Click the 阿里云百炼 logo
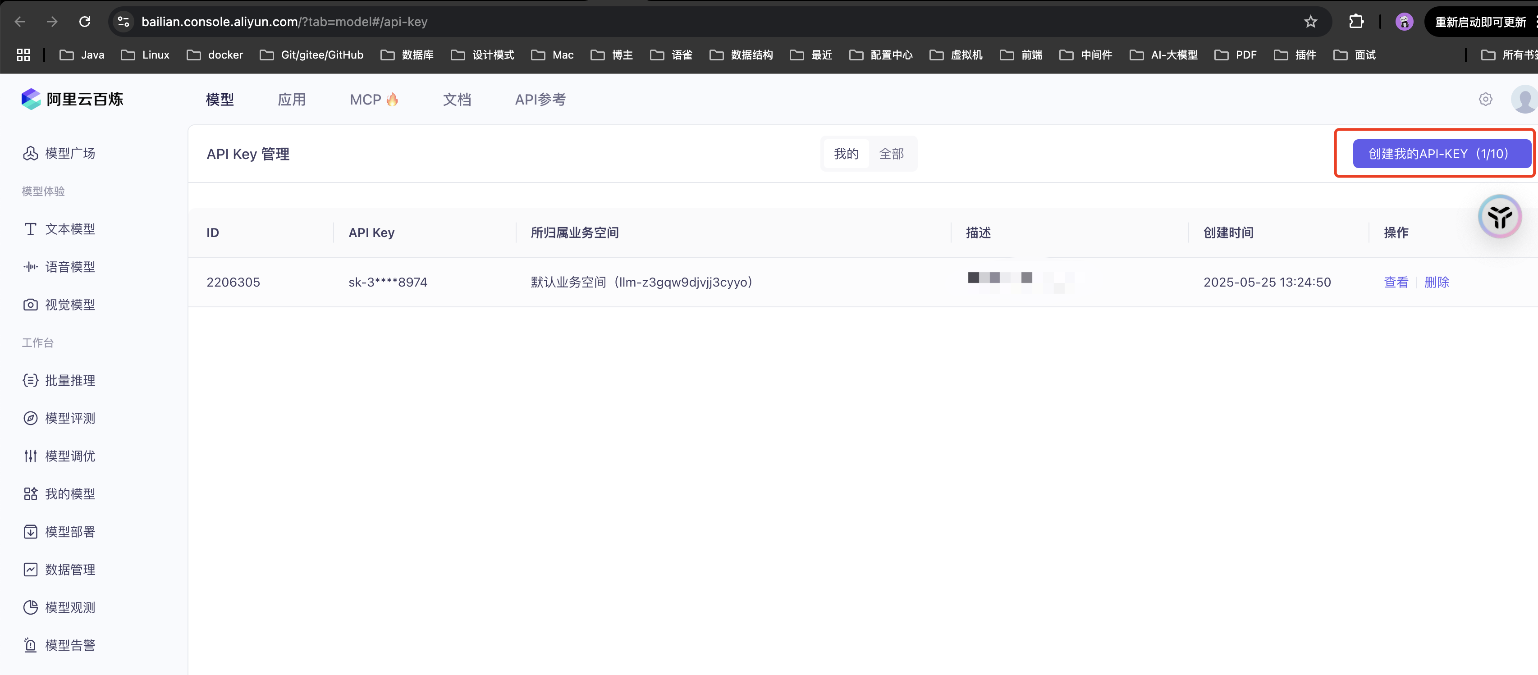Viewport: 1538px width, 675px height. 72,99
